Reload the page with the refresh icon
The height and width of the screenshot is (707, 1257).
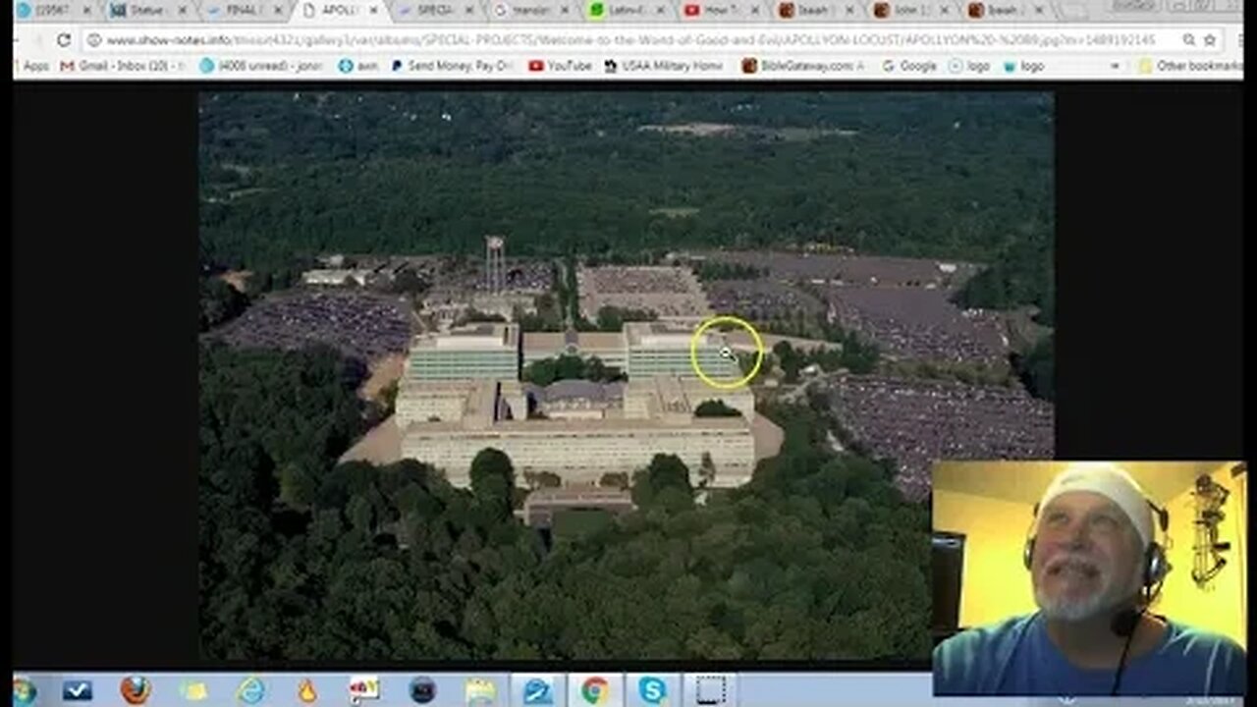click(x=64, y=40)
